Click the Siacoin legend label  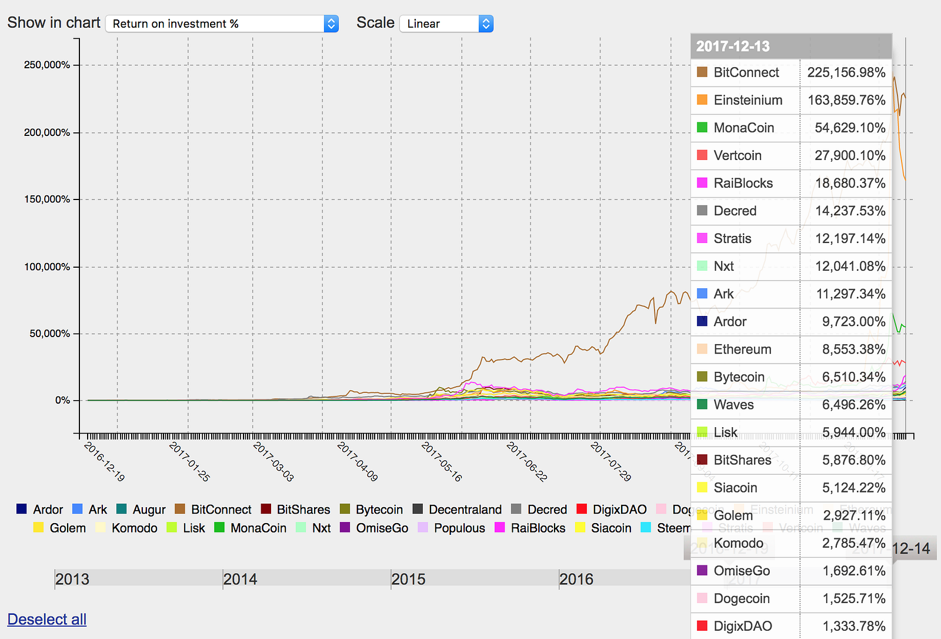point(611,528)
